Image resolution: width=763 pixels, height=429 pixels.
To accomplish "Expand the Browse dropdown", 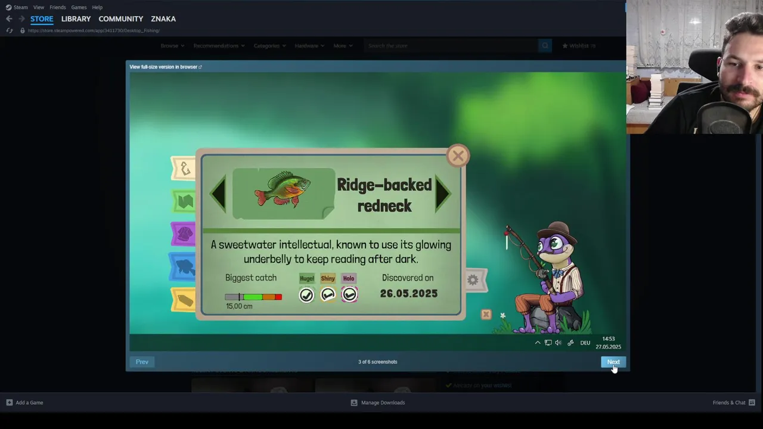I will point(172,46).
